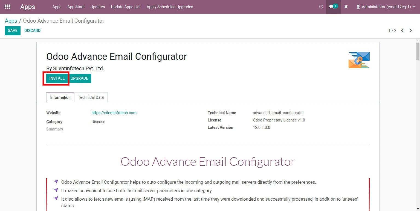Open the developer tools bug icon

[346, 7]
